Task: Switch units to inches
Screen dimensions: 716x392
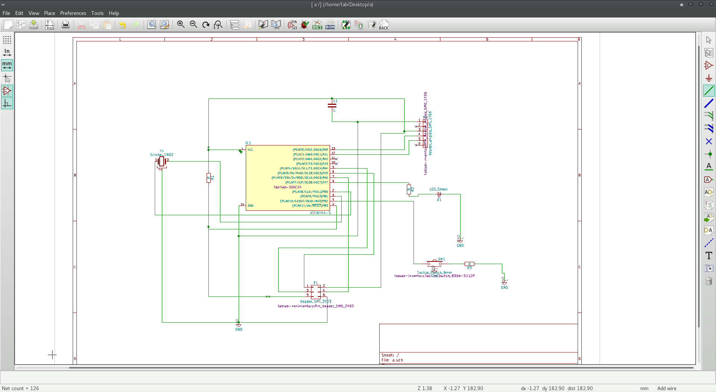Action: tap(7, 52)
